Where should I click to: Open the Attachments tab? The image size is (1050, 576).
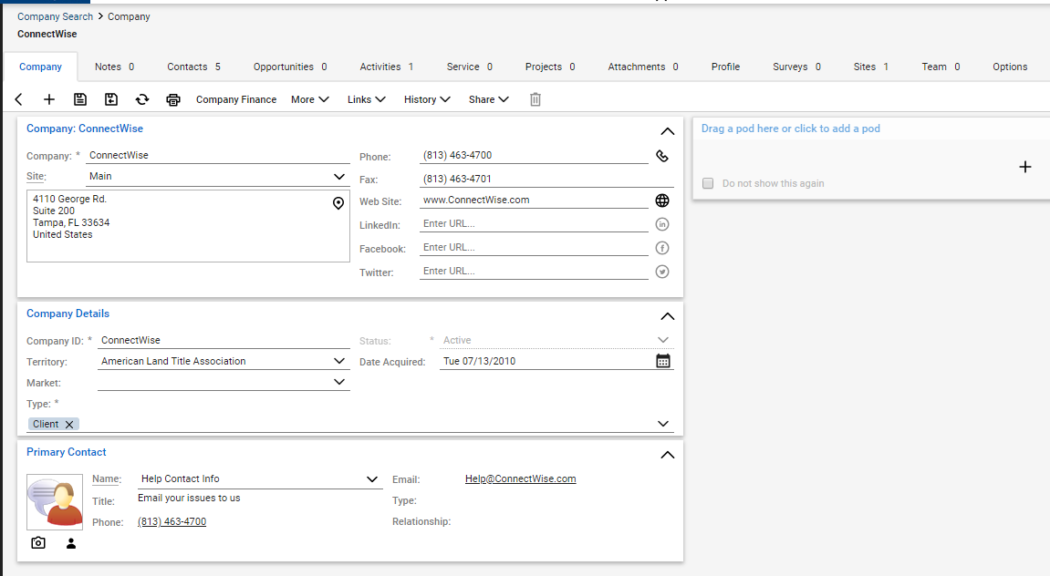tap(643, 67)
